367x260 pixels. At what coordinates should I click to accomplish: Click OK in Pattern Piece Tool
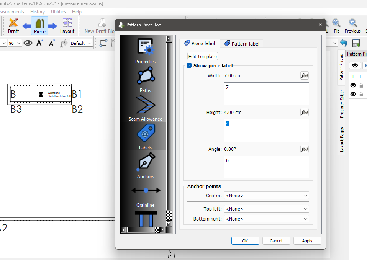[245, 241]
